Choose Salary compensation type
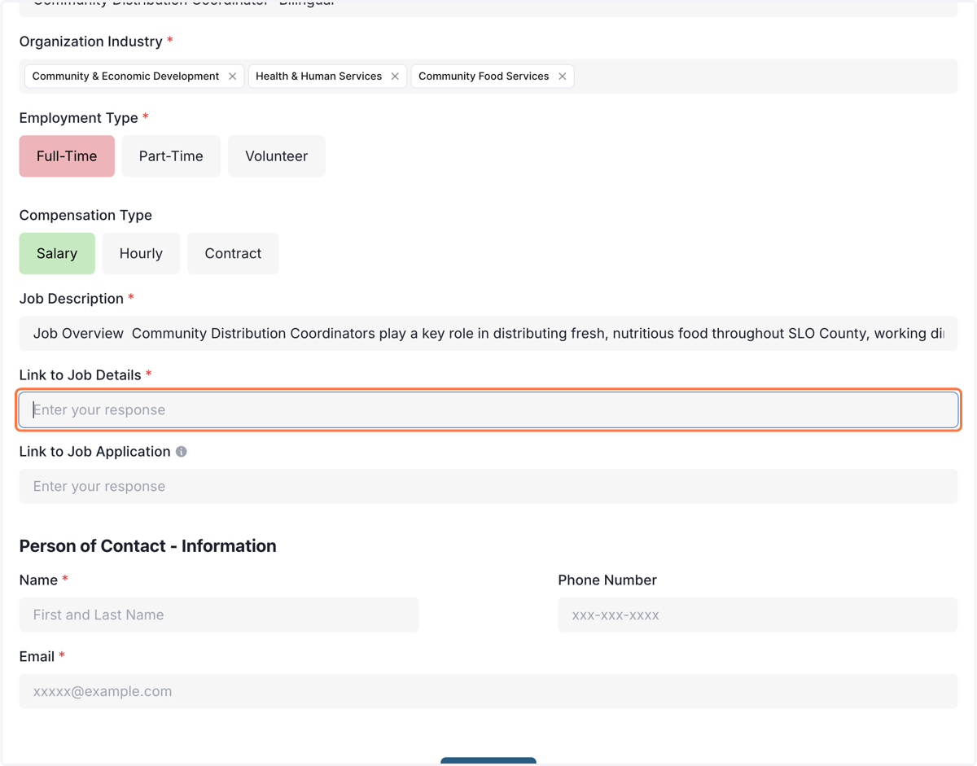 coord(57,254)
